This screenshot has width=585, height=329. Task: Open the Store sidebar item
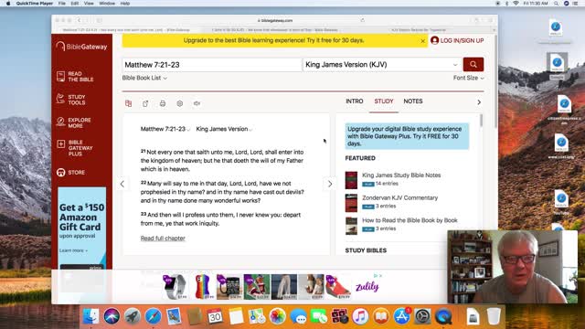click(71, 173)
